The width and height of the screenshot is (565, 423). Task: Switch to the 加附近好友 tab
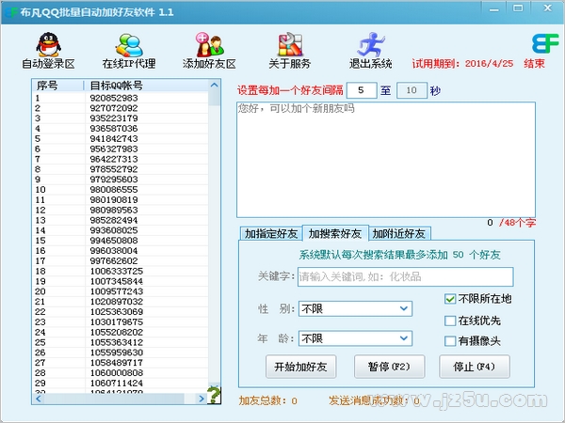click(399, 234)
